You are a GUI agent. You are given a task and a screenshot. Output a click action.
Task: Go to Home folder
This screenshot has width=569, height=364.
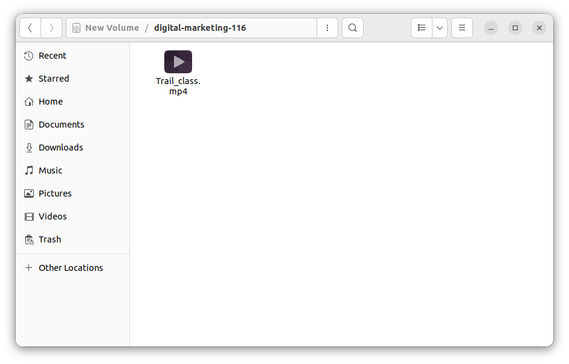[50, 102]
